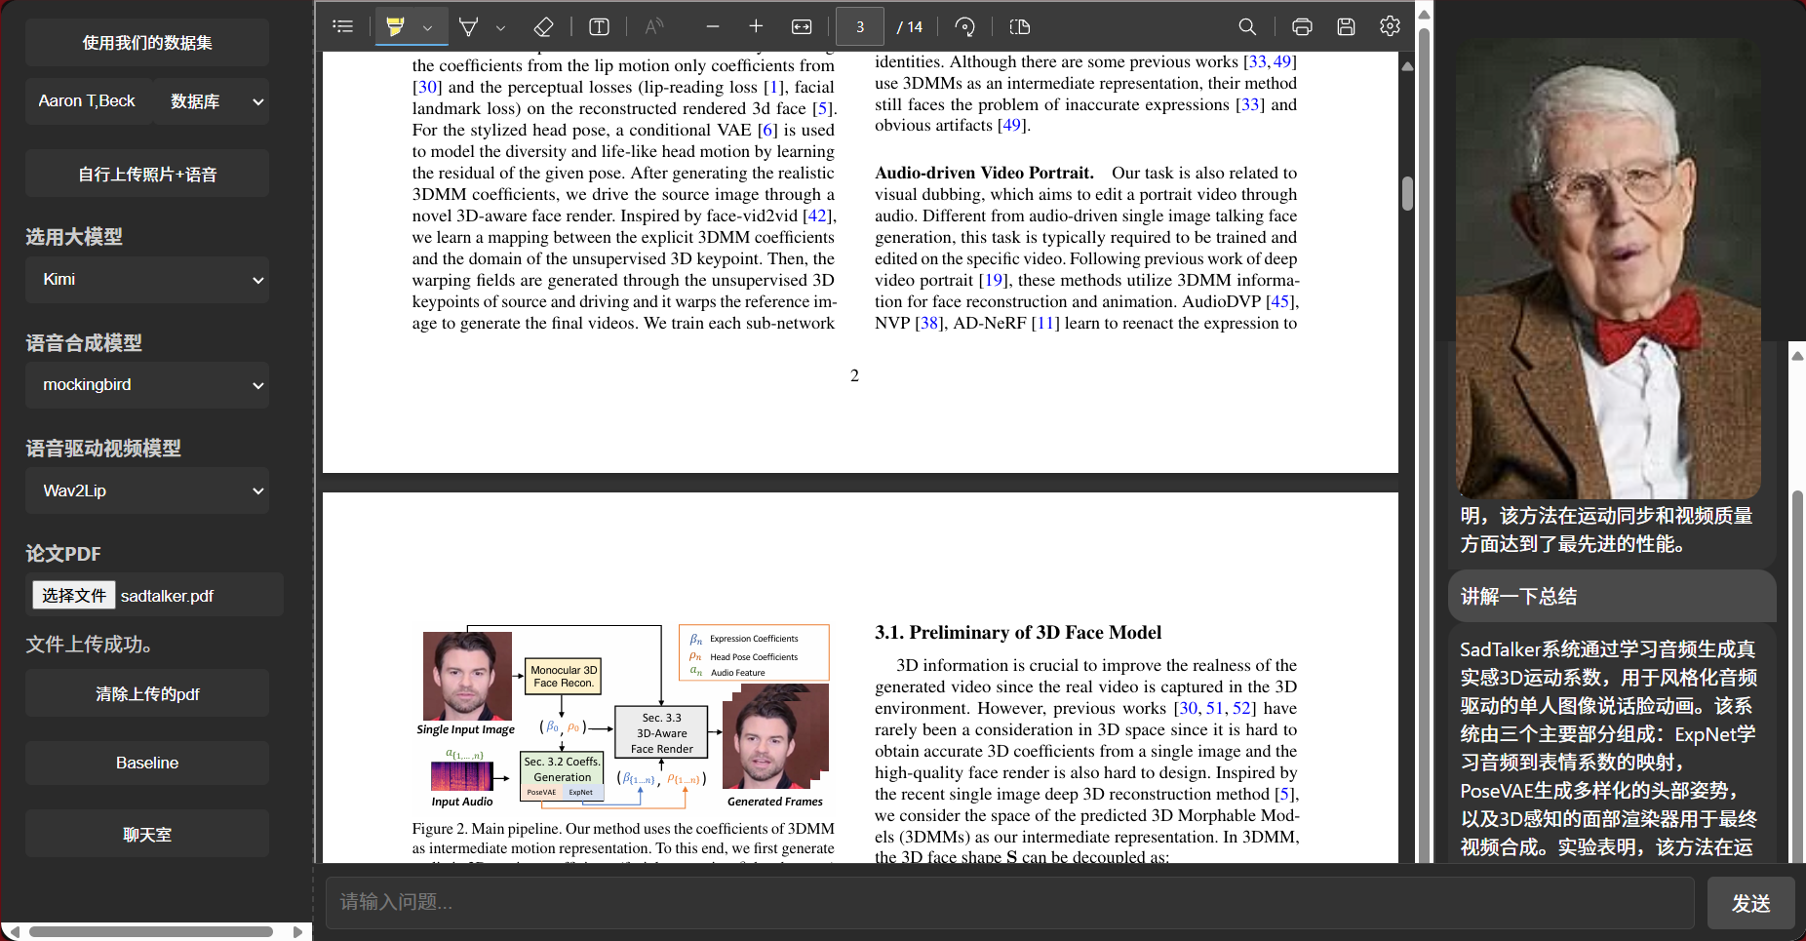This screenshot has width=1806, height=941.
Task: Rotate the PDF page
Action: point(964,26)
